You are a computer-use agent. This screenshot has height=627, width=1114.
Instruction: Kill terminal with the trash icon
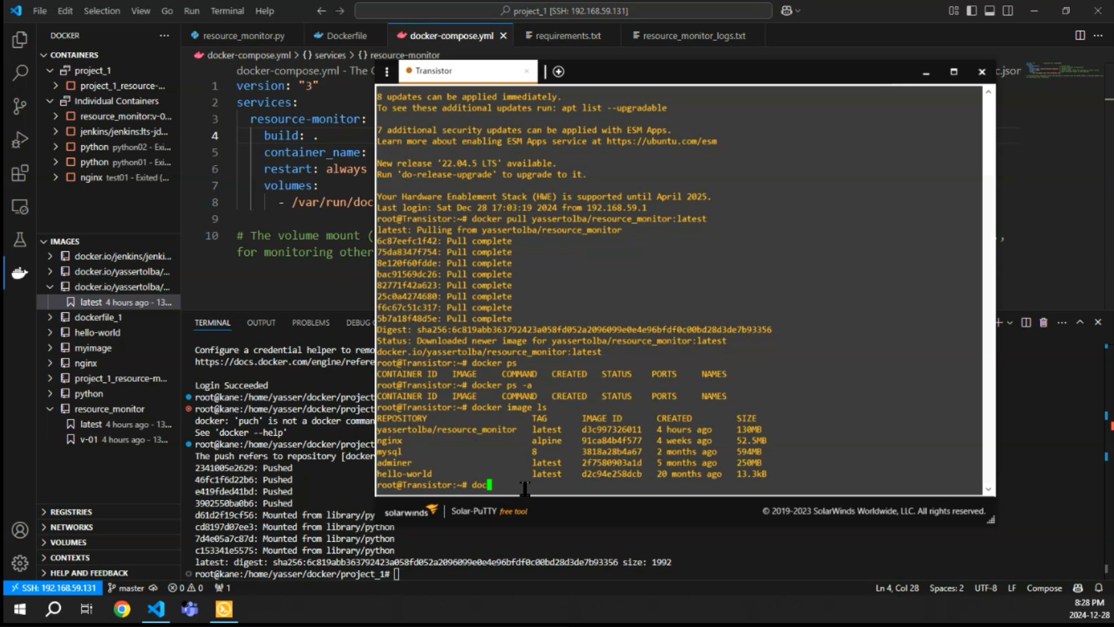(x=1044, y=322)
